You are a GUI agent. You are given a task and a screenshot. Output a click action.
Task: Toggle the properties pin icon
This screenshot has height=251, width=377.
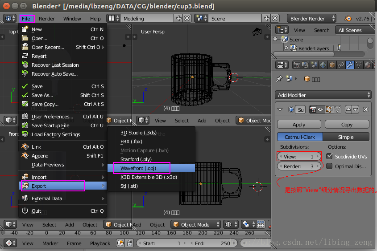(279, 79)
